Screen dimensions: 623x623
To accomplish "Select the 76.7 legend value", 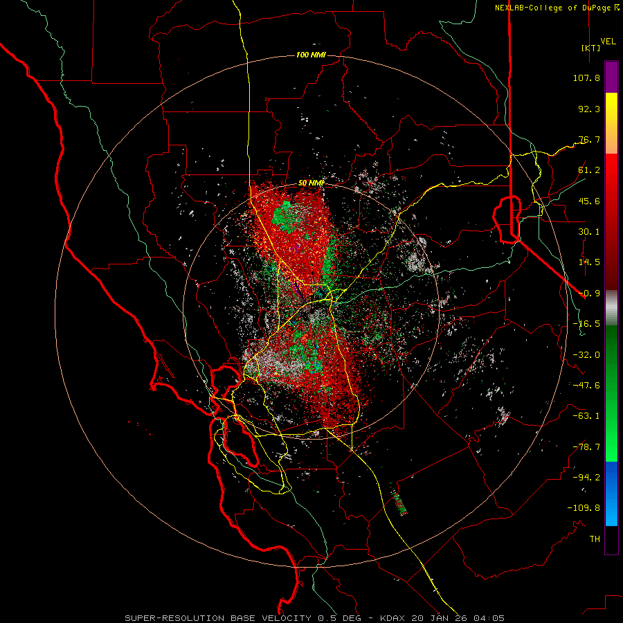I will click(x=589, y=139).
